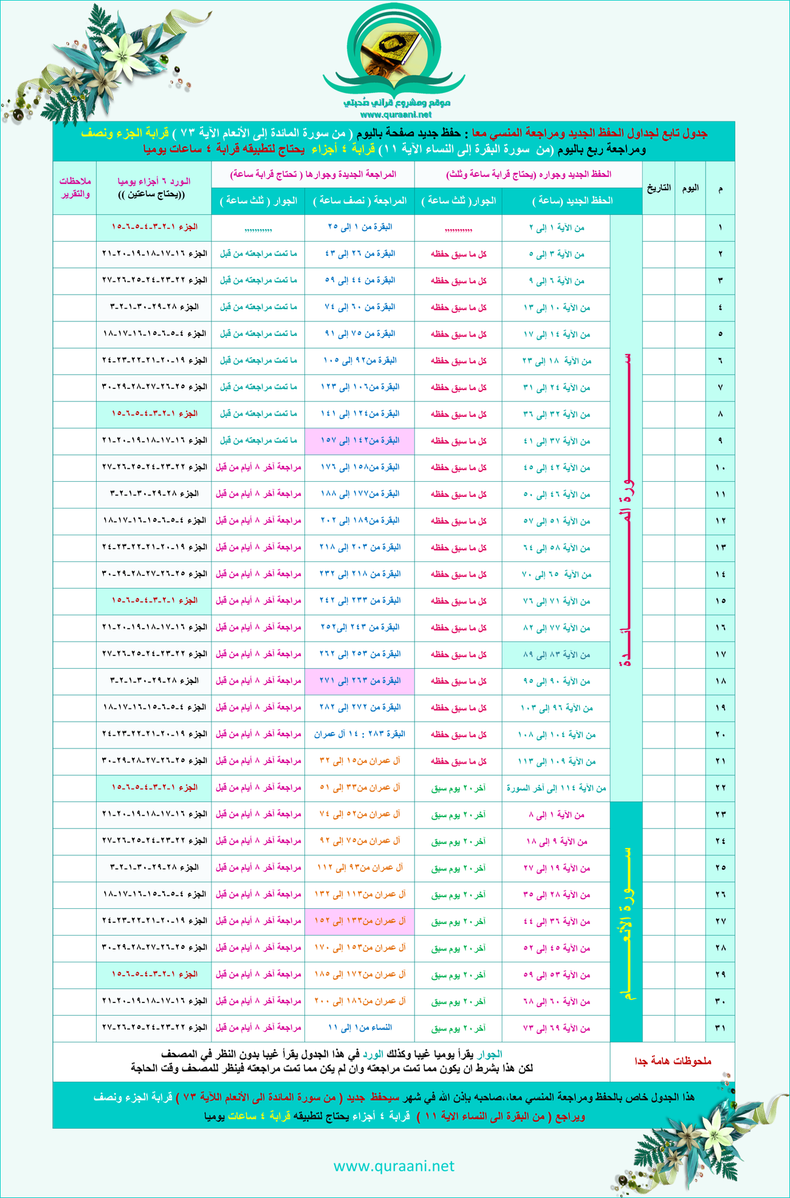790x1198 pixels.
Task: Click 'من الآية ٩٦ إلى ١٠٣'
Action: click(x=557, y=708)
